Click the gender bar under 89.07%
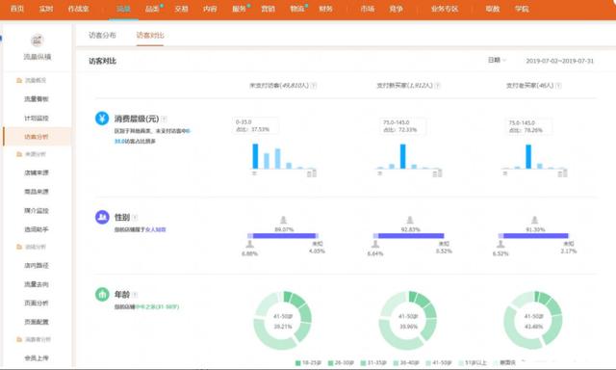The width and height of the screenshot is (616, 370). 283,235
